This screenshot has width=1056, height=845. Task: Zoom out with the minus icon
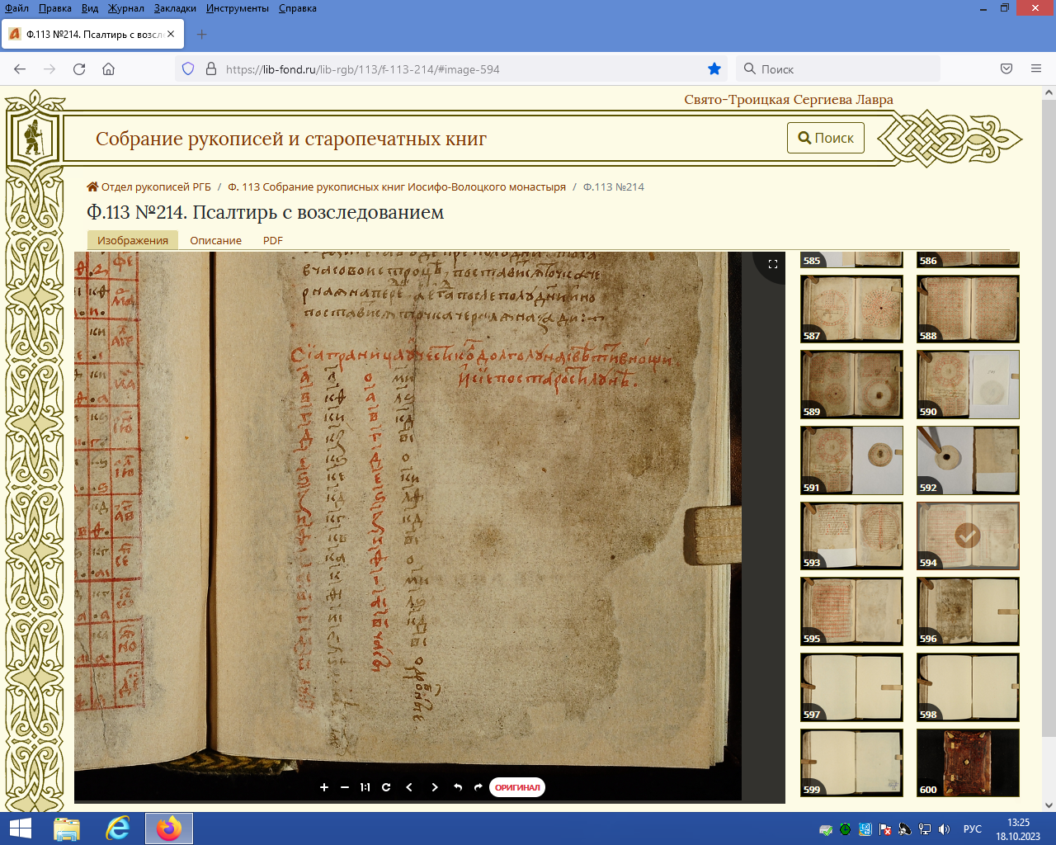[x=345, y=787]
